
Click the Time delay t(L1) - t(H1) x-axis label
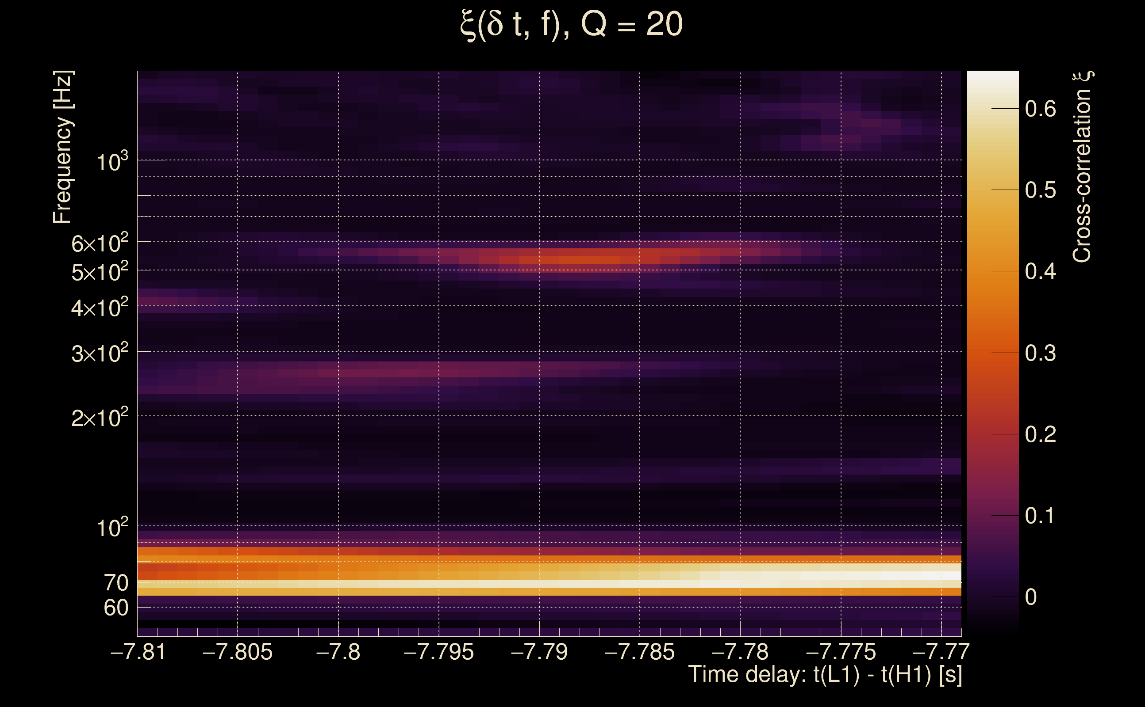pyautogui.click(x=825, y=675)
